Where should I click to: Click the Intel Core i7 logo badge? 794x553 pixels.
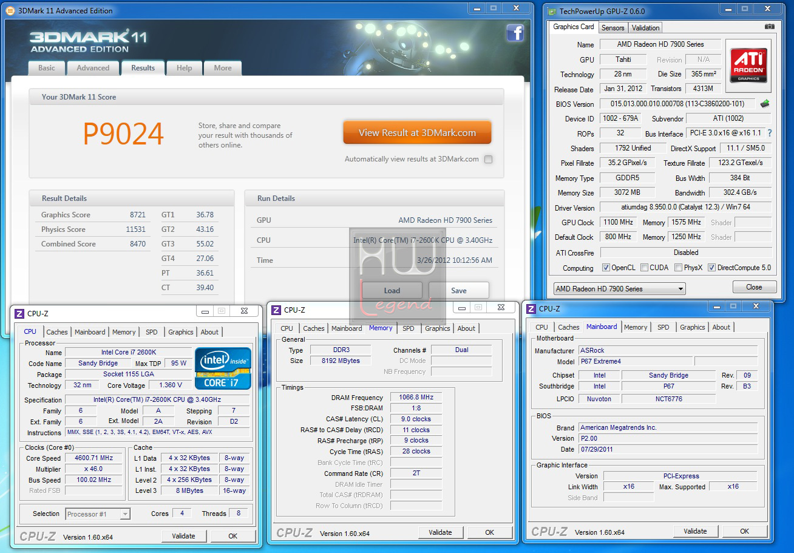223,368
